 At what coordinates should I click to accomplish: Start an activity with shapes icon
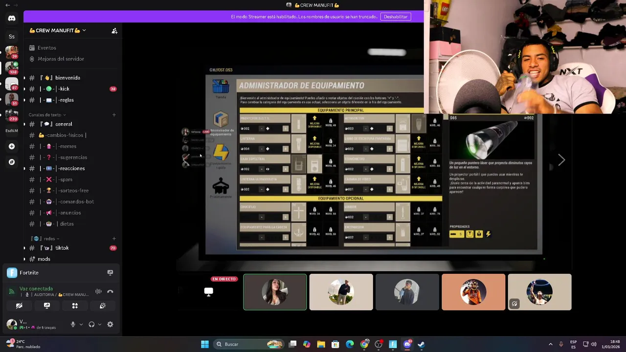tap(75, 306)
